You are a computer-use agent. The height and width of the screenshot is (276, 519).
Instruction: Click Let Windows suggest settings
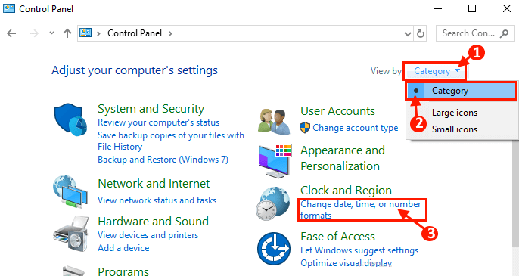click(359, 250)
